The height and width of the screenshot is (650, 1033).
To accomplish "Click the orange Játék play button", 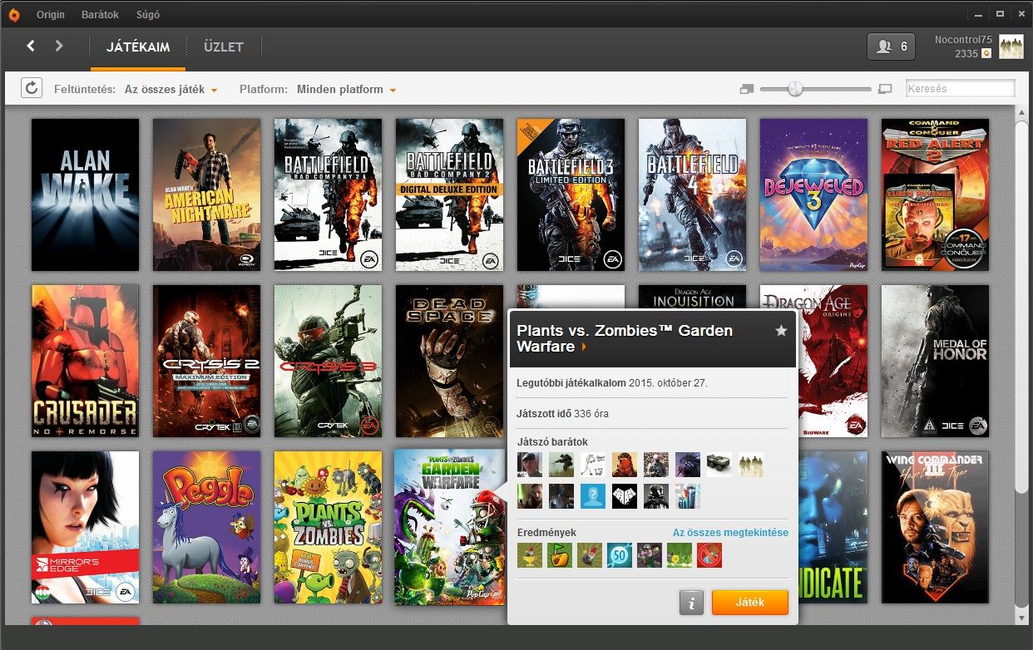I will (750, 603).
